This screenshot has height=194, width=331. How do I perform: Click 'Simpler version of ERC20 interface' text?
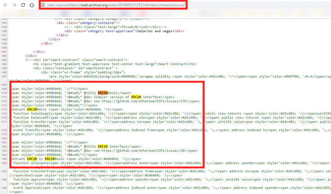[x=127, y=97]
